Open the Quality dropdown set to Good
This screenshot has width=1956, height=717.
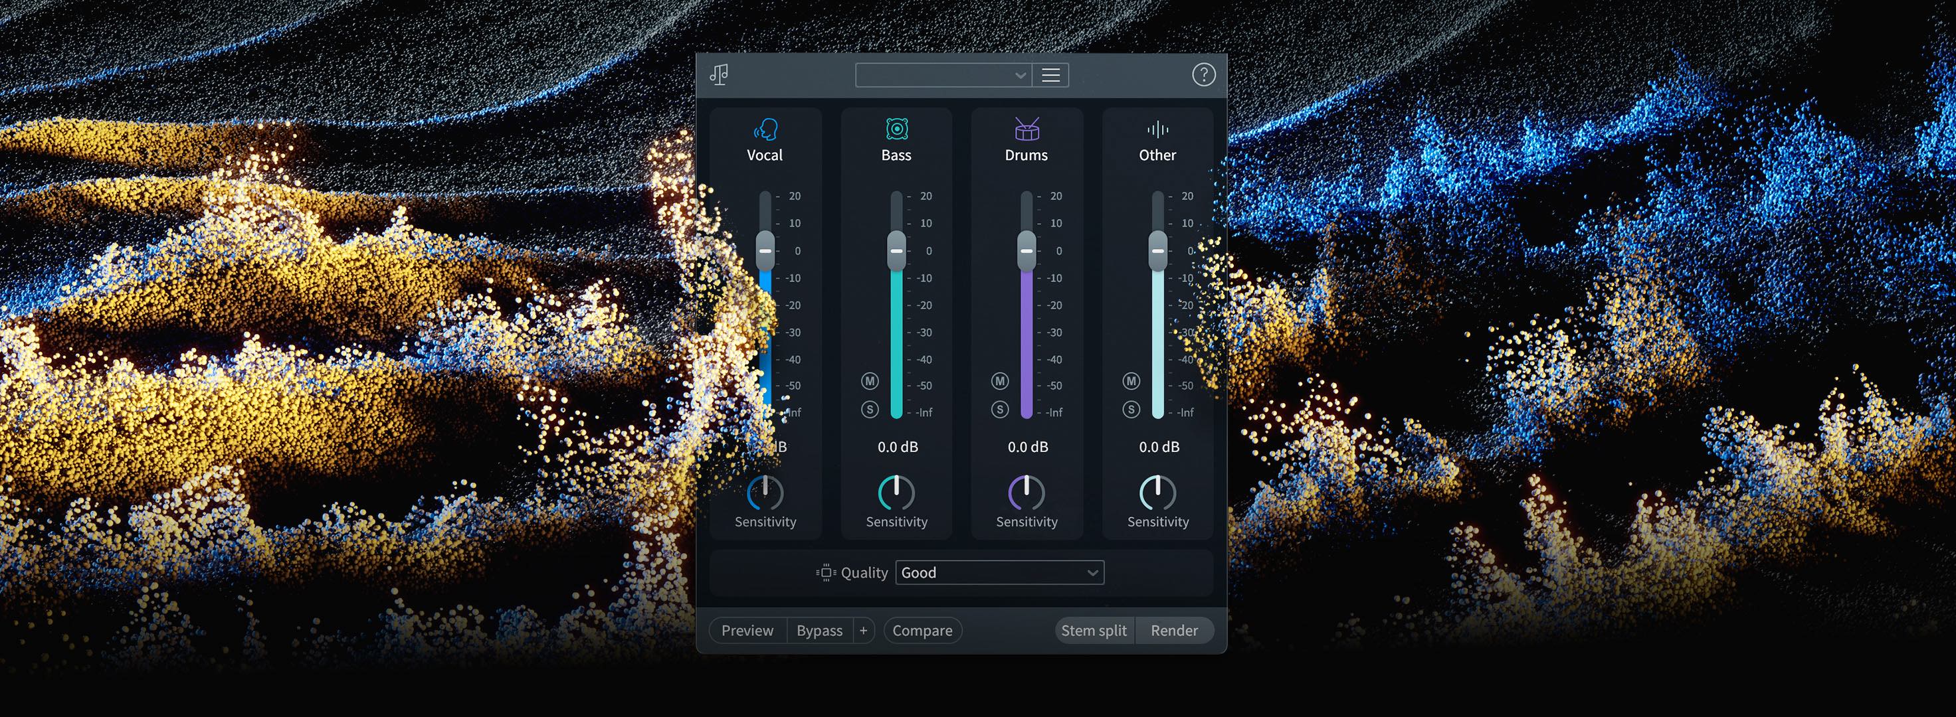click(1000, 573)
